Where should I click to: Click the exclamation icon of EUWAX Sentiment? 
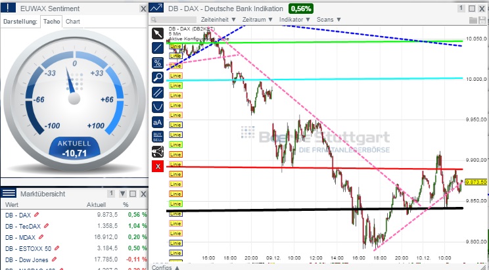tap(8, 8)
